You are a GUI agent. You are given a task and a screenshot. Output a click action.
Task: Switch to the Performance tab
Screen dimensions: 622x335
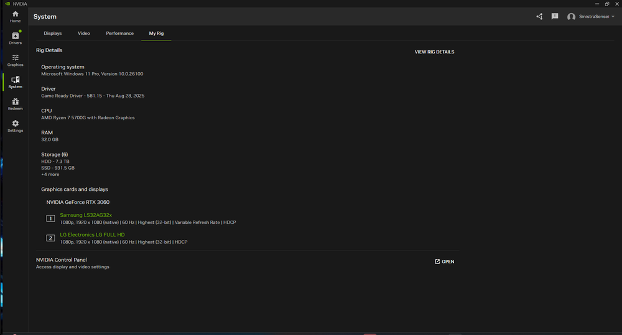pos(119,33)
